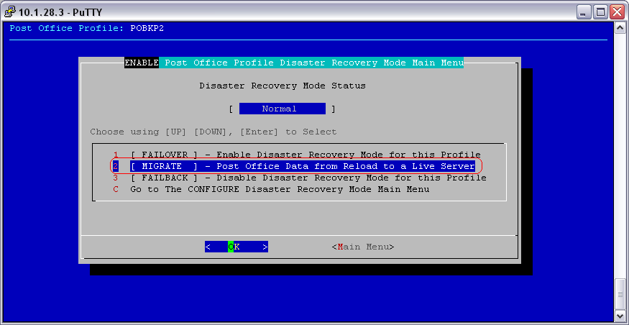Click the Disaster Recovery Mode Status heading
629x325 pixels.
(283, 86)
